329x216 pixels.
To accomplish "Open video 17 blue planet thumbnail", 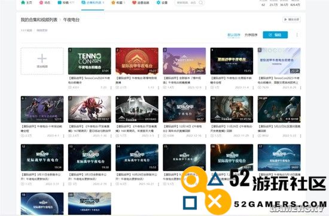I will [x=279, y=158].
